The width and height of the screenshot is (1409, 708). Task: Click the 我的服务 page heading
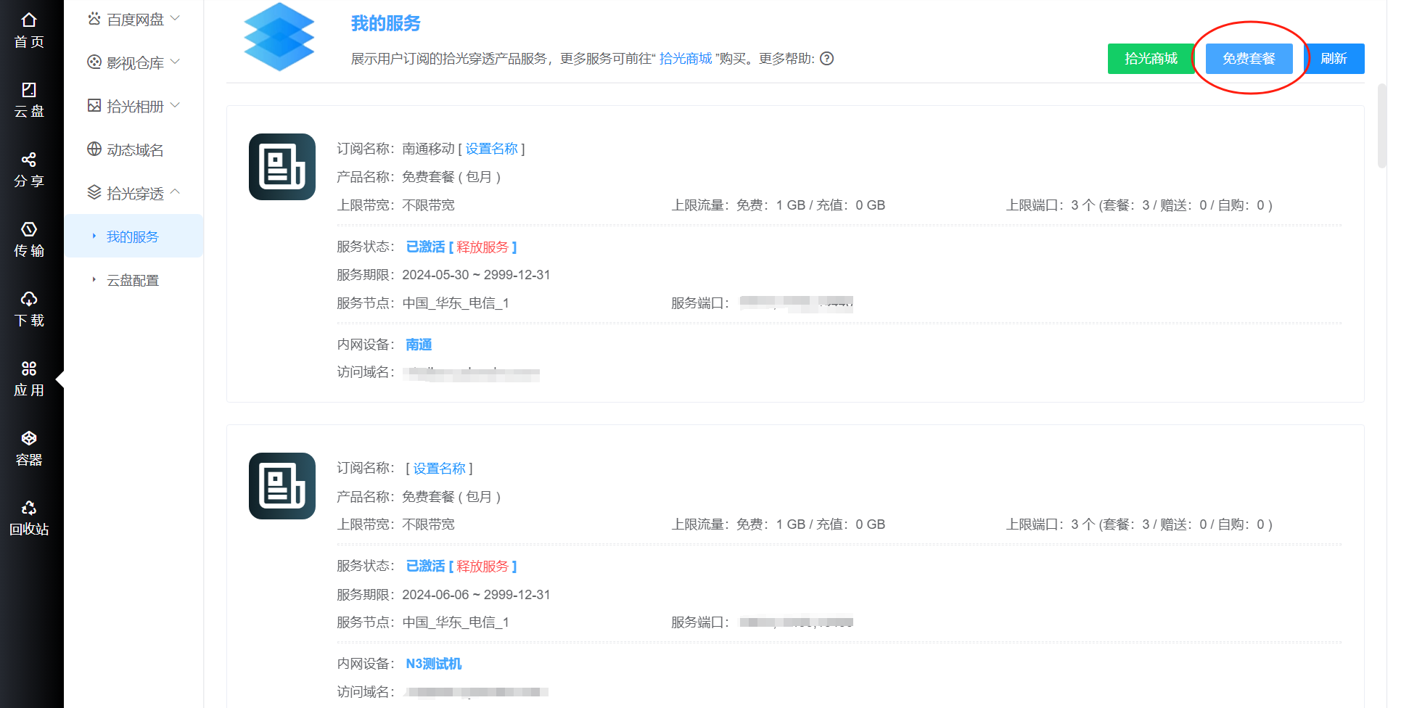pos(386,24)
